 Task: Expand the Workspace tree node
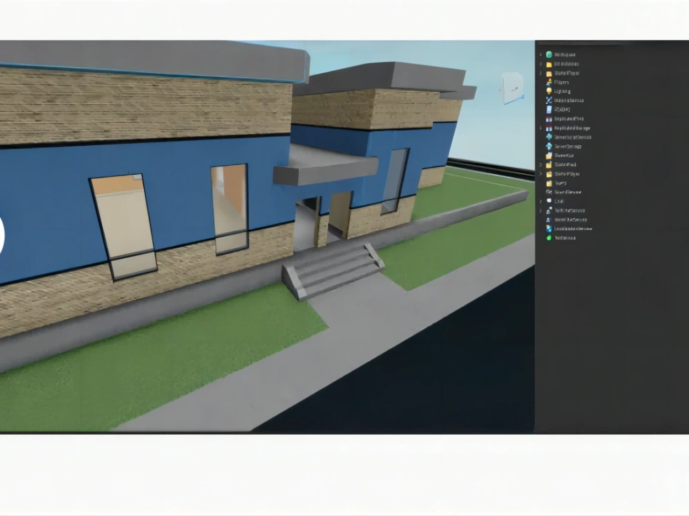[540, 54]
